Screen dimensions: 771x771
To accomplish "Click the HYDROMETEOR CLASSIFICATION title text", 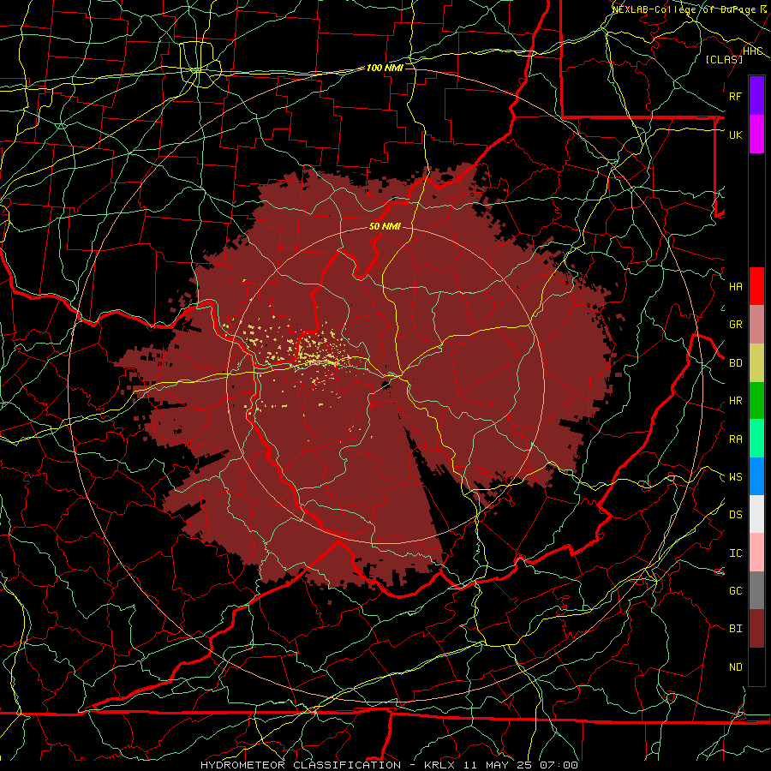I will coord(301,765).
